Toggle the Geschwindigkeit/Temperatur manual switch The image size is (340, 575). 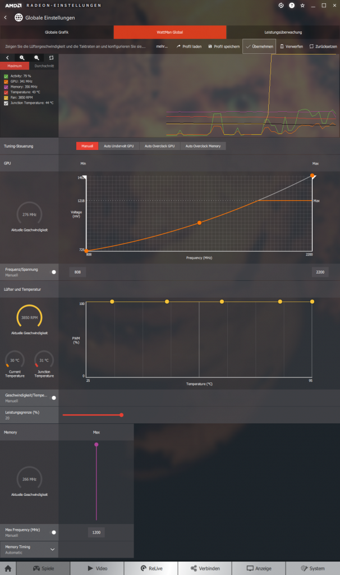53,398
